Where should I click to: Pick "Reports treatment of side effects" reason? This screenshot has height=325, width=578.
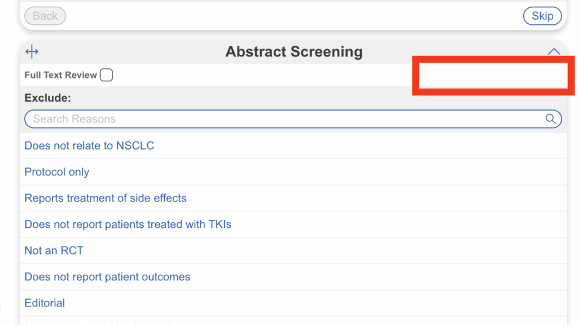tap(106, 198)
